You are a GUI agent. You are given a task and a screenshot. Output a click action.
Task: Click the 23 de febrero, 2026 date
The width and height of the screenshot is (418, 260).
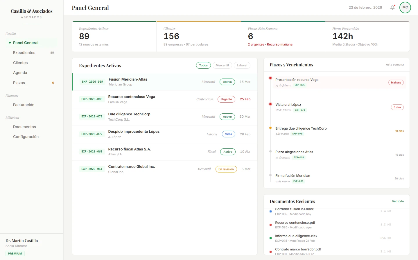[365, 8]
